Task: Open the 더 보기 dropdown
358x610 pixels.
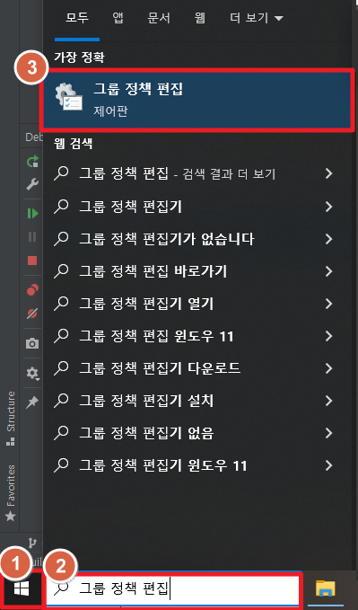Action: click(257, 18)
